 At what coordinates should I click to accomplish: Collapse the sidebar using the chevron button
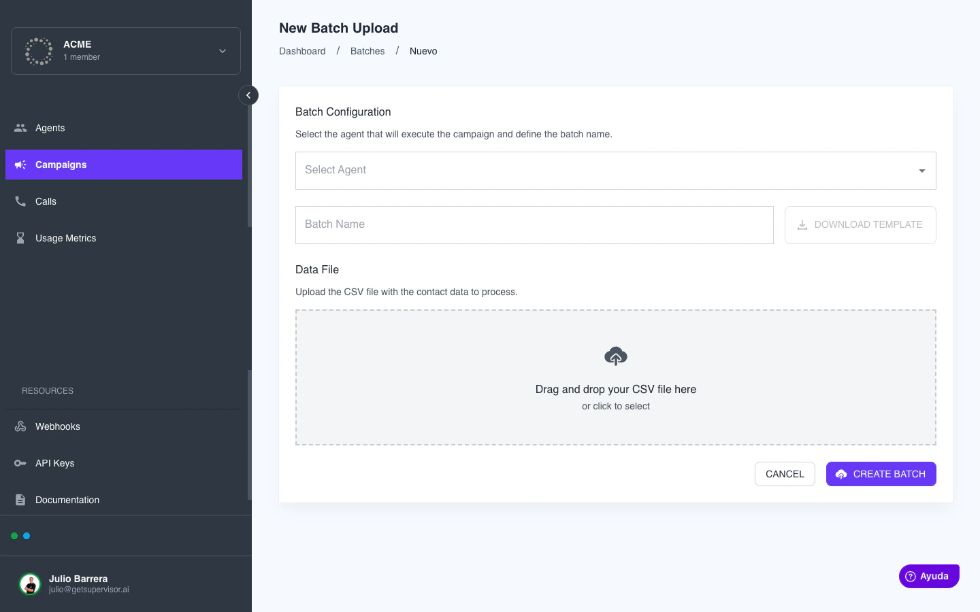click(x=248, y=95)
